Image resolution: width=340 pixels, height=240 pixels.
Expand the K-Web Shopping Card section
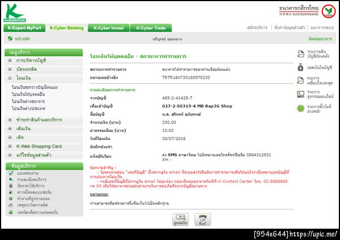tap(10, 146)
